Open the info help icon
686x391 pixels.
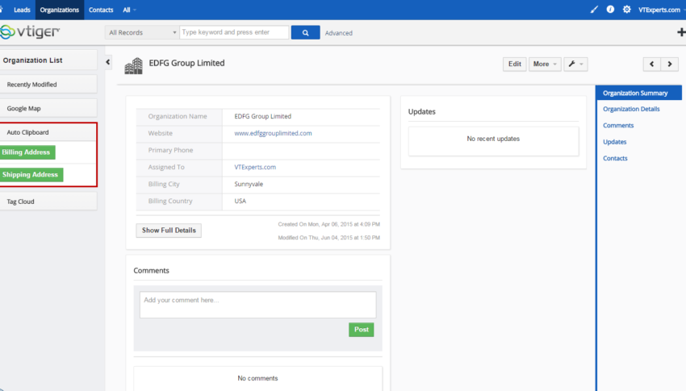[610, 9]
